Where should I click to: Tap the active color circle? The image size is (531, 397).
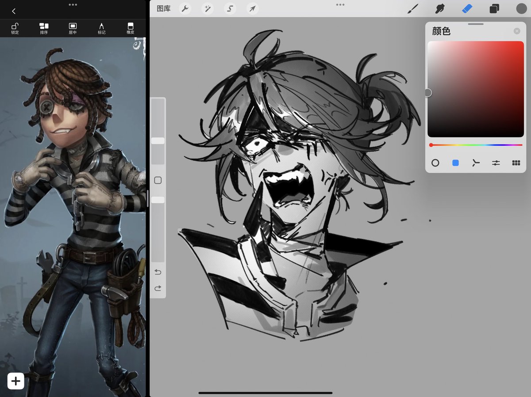[521, 8]
